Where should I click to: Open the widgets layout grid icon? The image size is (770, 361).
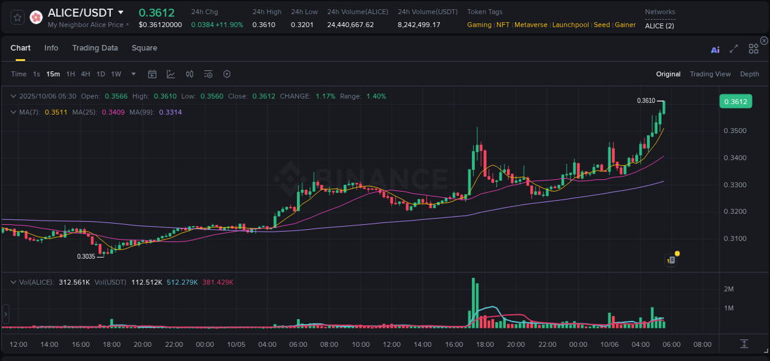(x=753, y=49)
